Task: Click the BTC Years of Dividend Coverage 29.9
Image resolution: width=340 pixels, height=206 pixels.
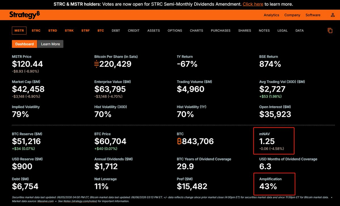Action: pos(185,166)
